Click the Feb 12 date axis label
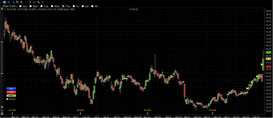Image resolution: width=273 pixels, height=118 pixels. point(256,117)
